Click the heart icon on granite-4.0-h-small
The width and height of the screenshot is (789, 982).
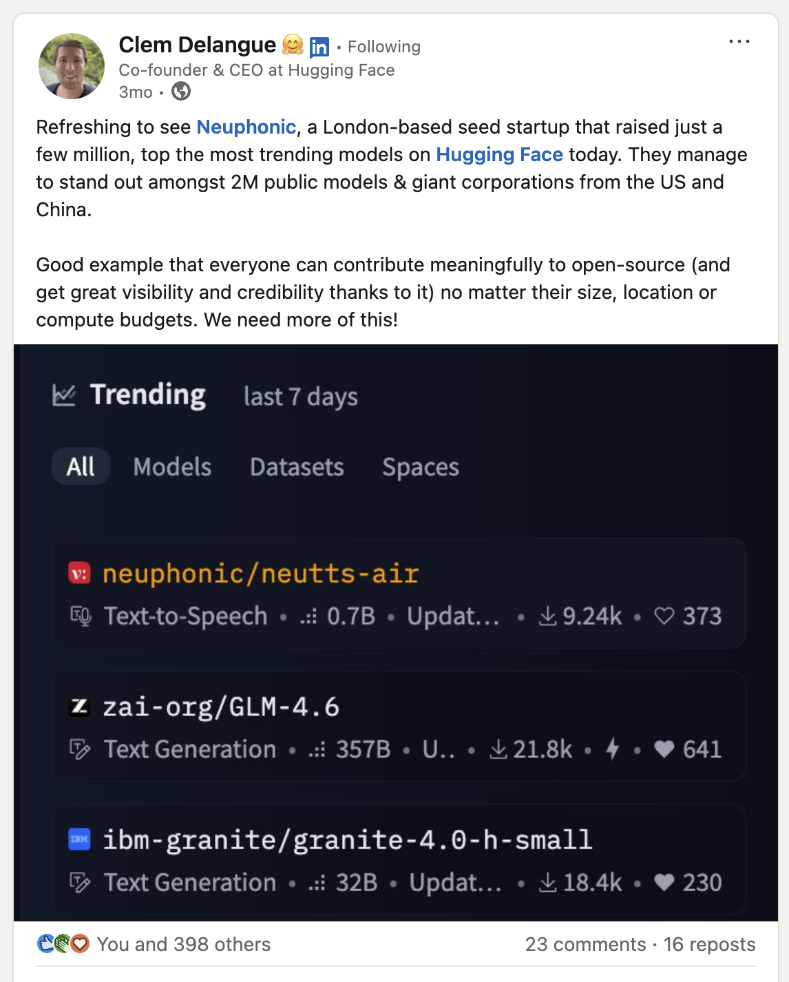pos(664,882)
